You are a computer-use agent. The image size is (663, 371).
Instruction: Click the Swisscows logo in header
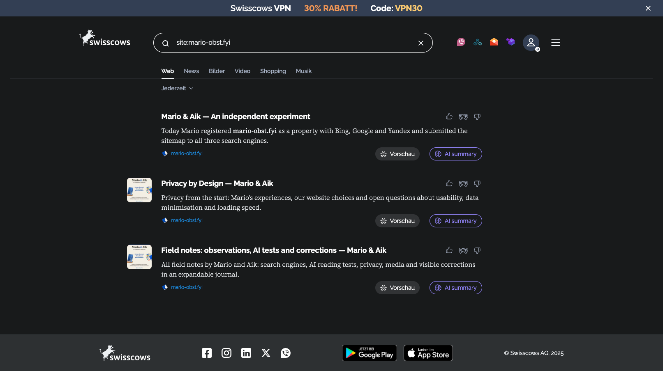[105, 38]
